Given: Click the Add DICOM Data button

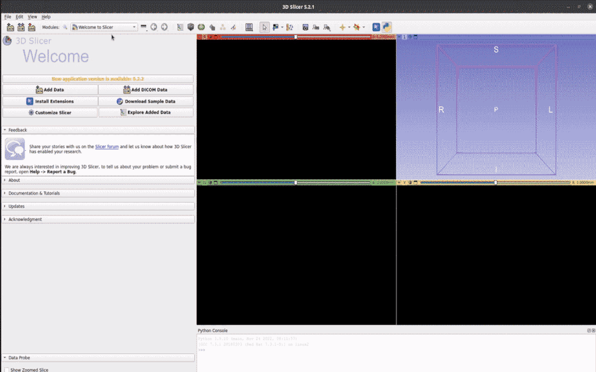Looking at the screenshot, I should tap(146, 90).
